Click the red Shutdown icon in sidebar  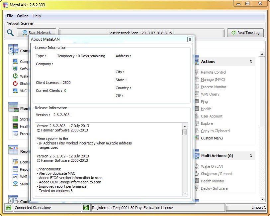15,83
